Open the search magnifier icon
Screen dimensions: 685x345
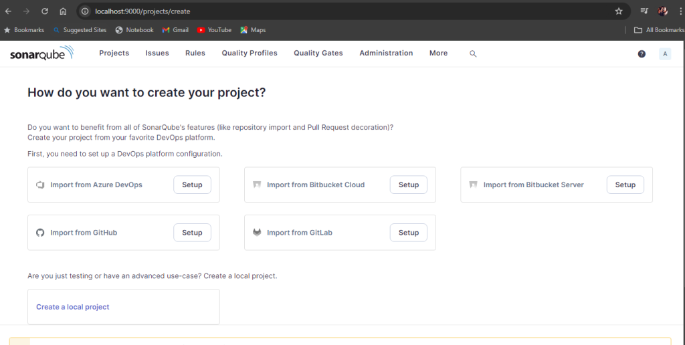pos(473,53)
